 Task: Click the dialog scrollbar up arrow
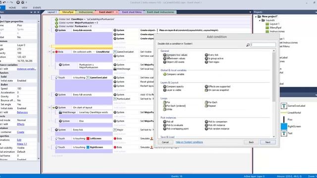274,50
